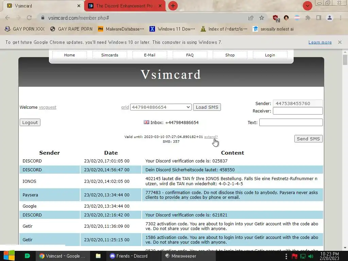Open the Simcards menu item
This screenshot has width=348, height=261.
(110, 55)
